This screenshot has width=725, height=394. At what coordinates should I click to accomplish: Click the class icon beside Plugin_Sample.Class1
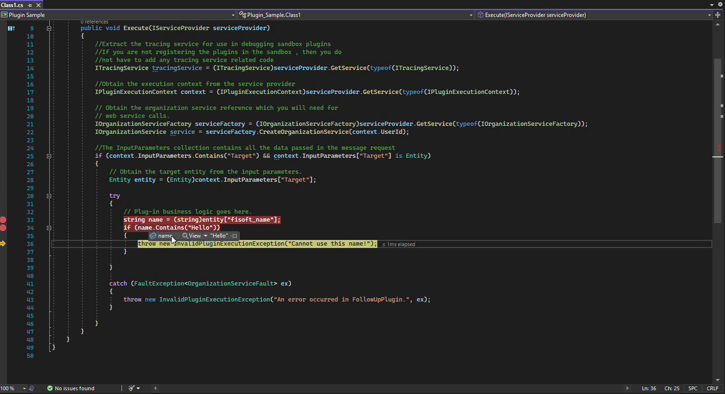[x=243, y=15]
